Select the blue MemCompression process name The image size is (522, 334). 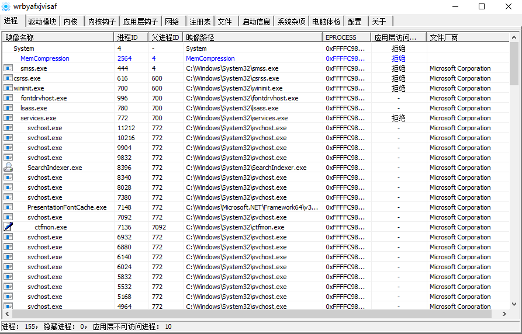45,58
